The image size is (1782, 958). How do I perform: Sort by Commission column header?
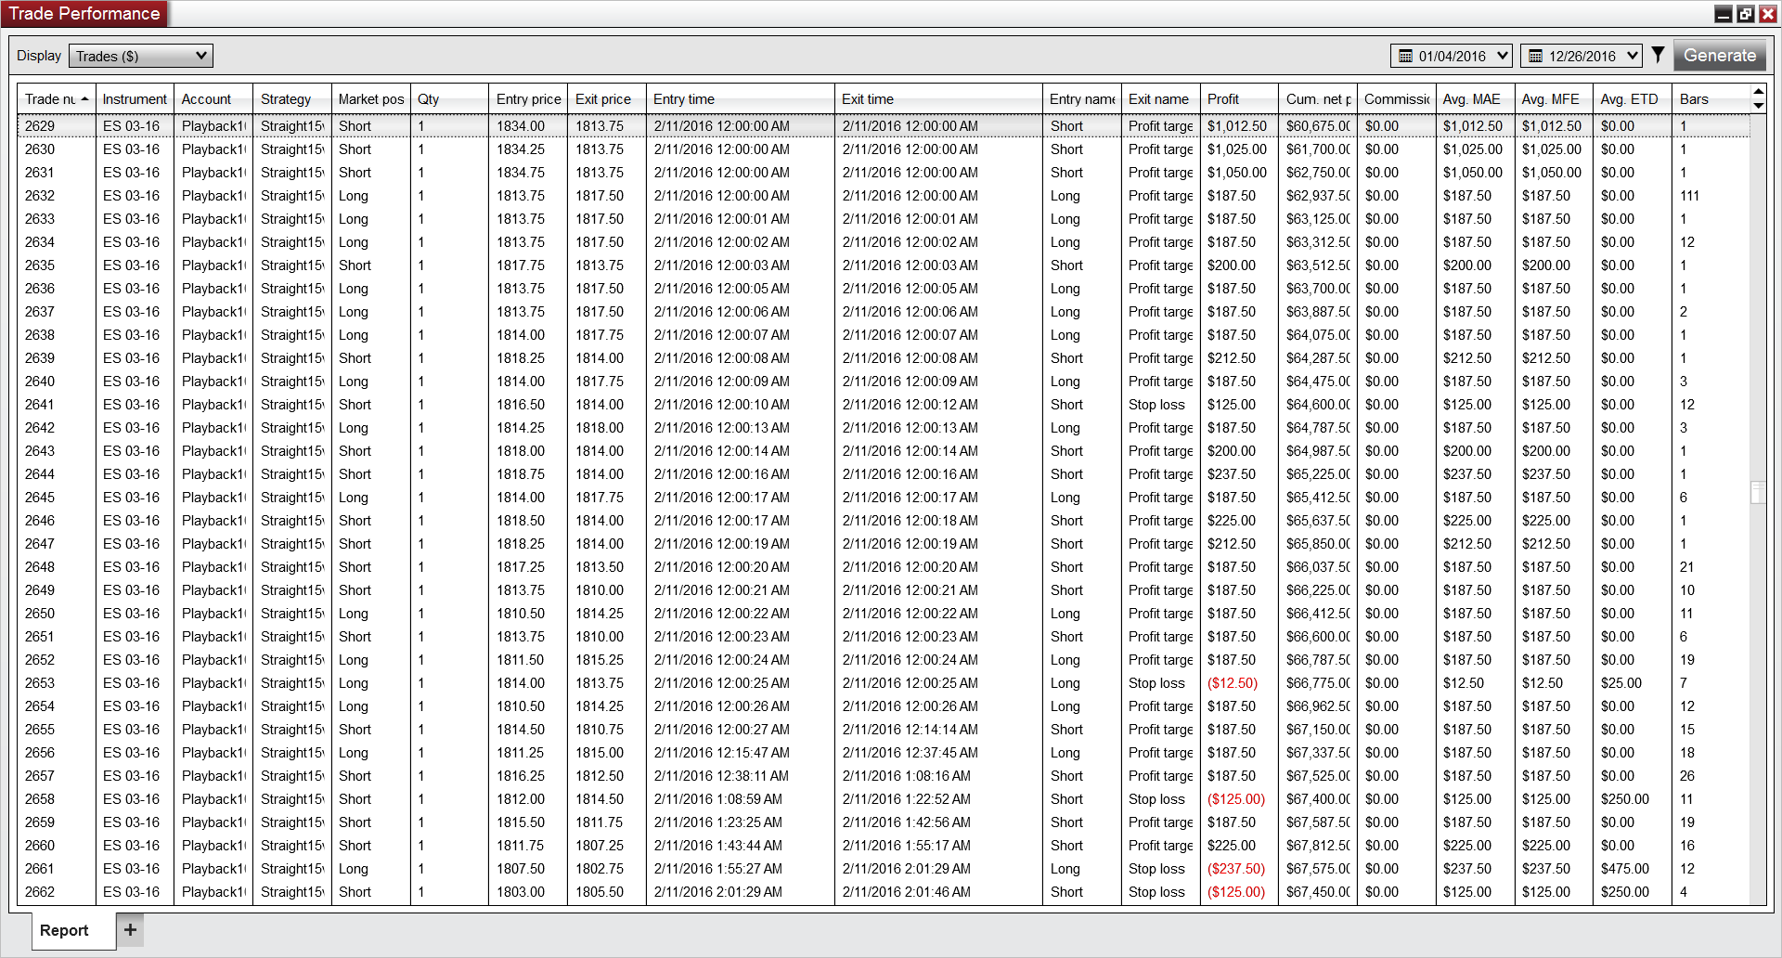tap(1397, 99)
